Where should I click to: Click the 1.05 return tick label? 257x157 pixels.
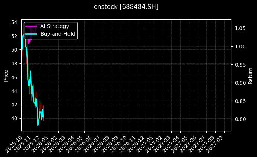(x=239, y=28)
